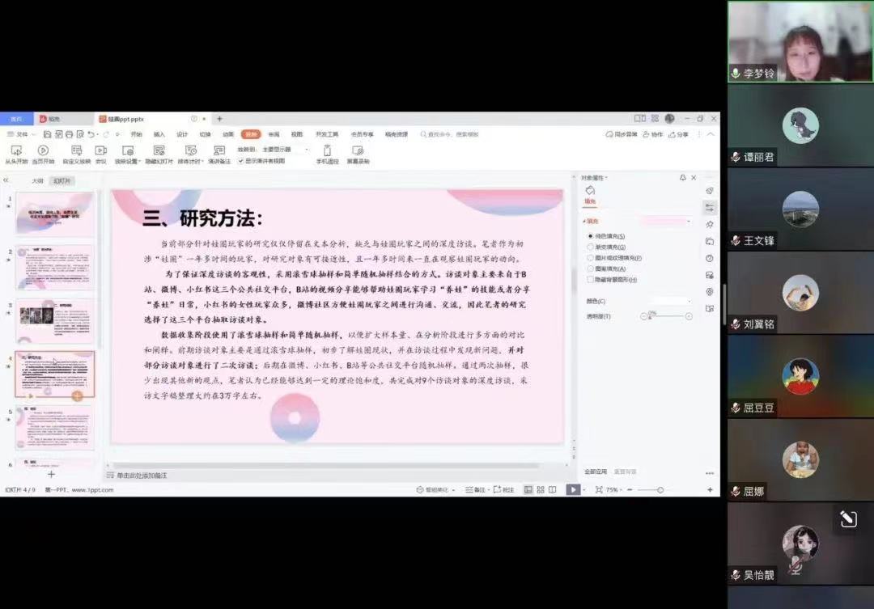Image resolution: width=874 pixels, height=609 pixels.
Task: Enable 隐藏背景图形 checkbox
Action: pos(591,279)
